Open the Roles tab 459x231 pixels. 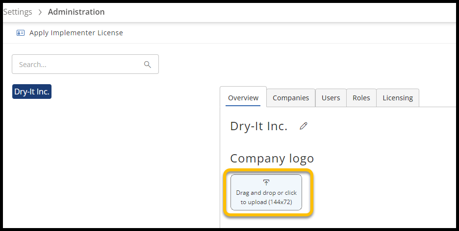(x=361, y=98)
